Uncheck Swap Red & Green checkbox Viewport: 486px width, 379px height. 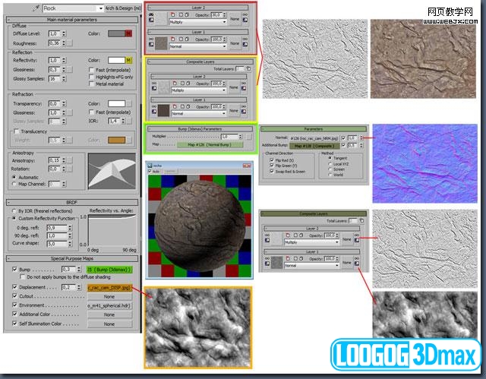click(x=272, y=172)
